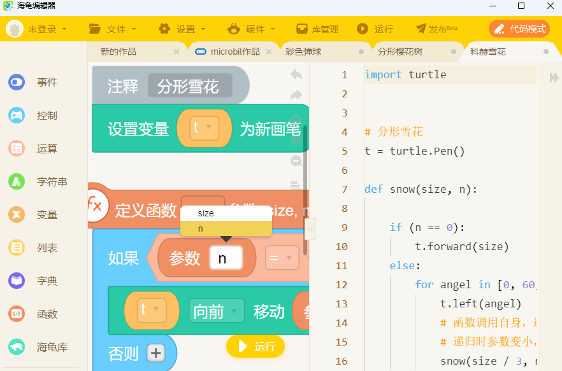The image size is (562, 371).
Task: Expand the side panel with double-arrow icon
Action: tap(554, 77)
